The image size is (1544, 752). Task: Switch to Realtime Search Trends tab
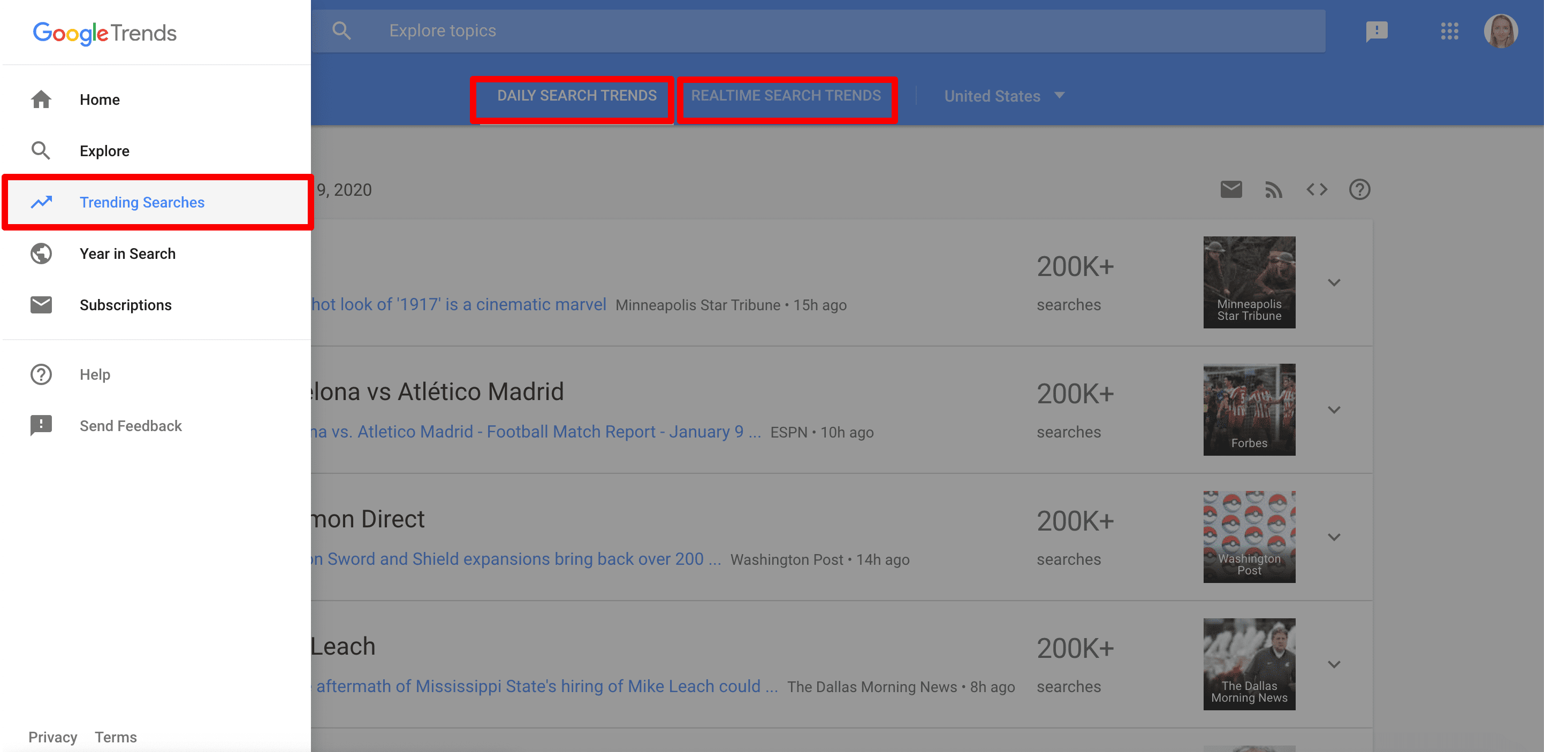click(x=787, y=96)
